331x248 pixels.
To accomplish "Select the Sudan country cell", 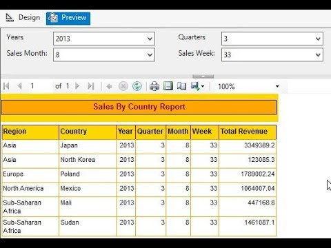I will 88,226.
